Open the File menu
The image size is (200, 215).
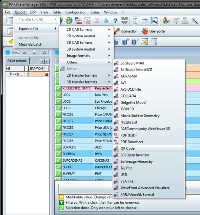click(8, 12)
